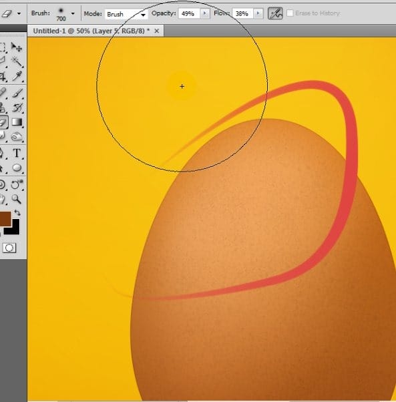The width and height of the screenshot is (396, 402).
Task: Select the Brush tool
Action: (x=17, y=93)
